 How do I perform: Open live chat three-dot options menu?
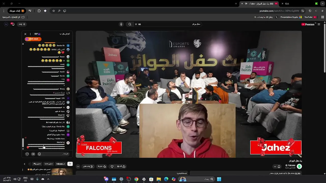point(30,34)
